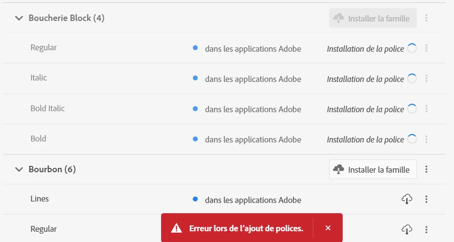
Task: Open more options for Bourbon family
Action: coord(426,169)
